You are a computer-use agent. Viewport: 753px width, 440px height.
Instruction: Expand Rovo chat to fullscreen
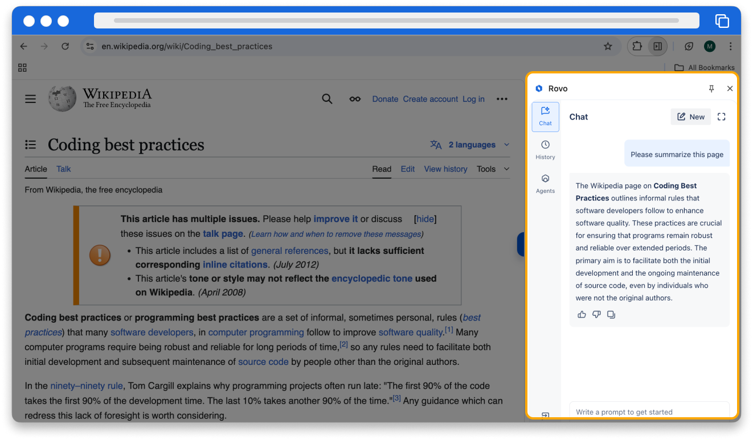click(x=722, y=117)
